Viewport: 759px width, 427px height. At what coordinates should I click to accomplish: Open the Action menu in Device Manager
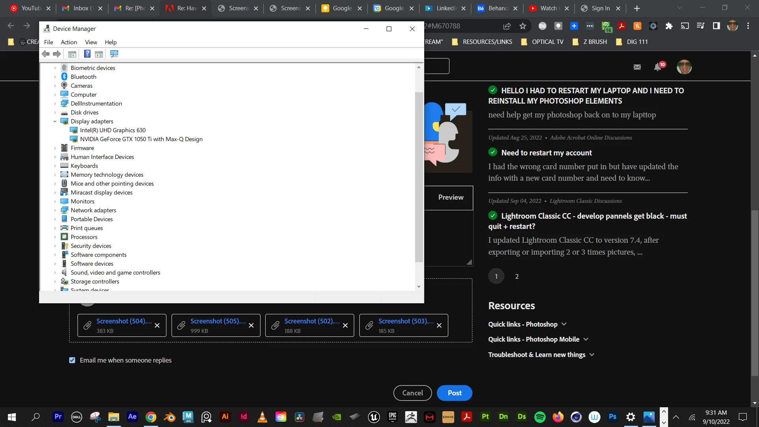tap(69, 42)
